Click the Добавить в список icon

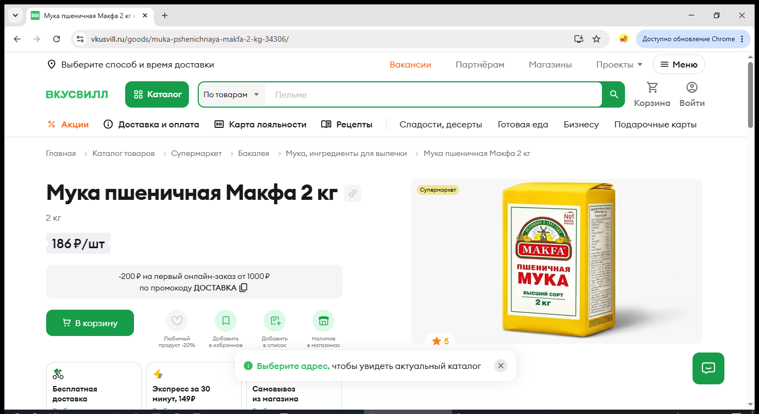tap(275, 321)
